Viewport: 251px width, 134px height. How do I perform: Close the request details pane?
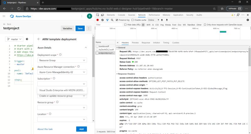coord(118,42)
